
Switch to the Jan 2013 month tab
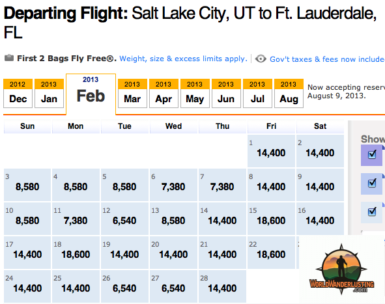pyautogui.click(x=49, y=94)
